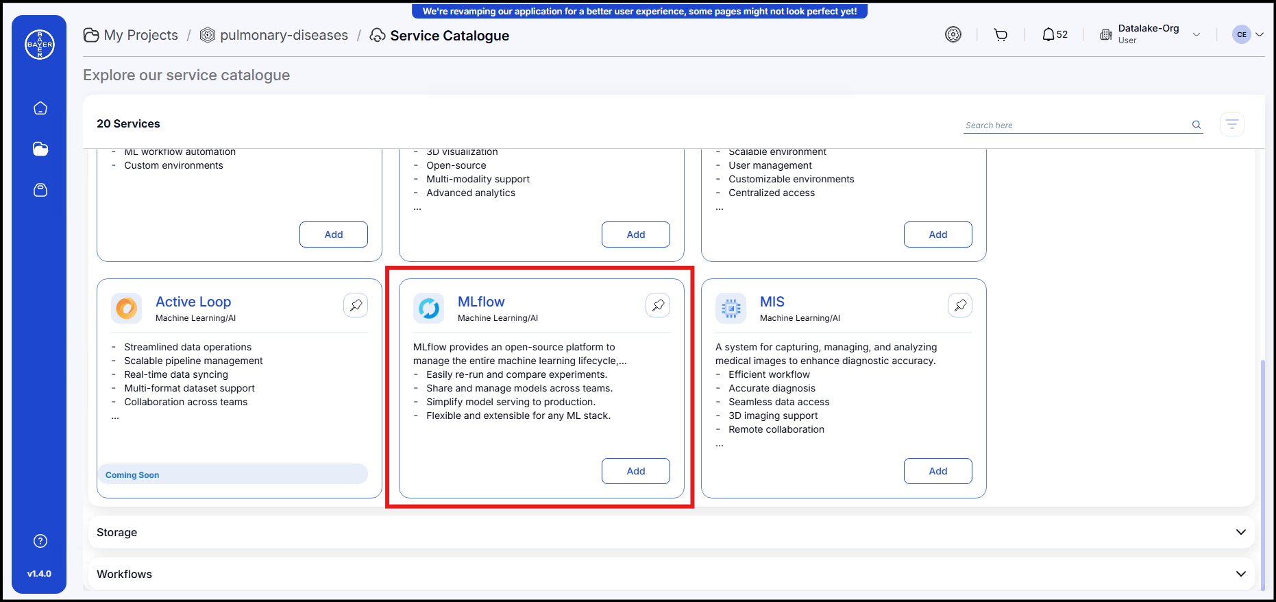Click the CE user avatar

(1242, 34)
